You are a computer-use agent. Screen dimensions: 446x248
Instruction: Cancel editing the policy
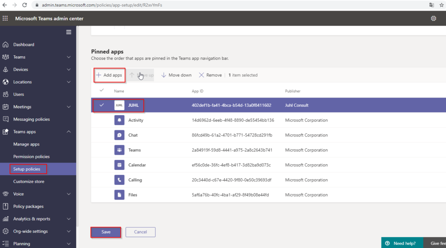[141, 232]
